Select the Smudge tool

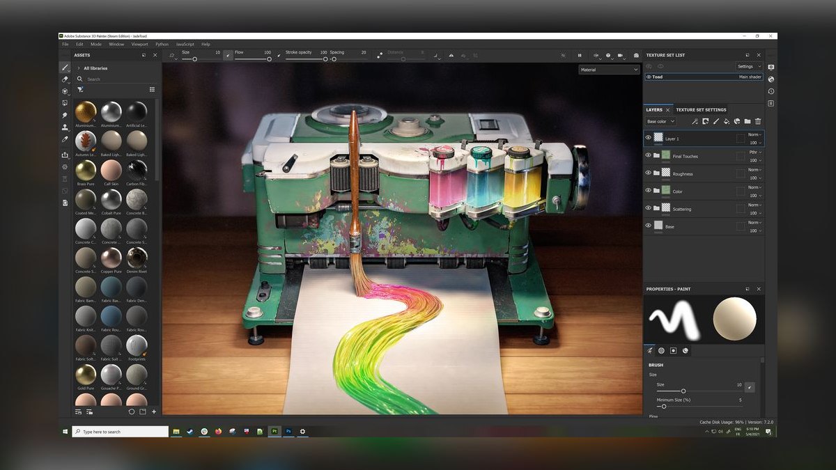click(x=65, y=115)
